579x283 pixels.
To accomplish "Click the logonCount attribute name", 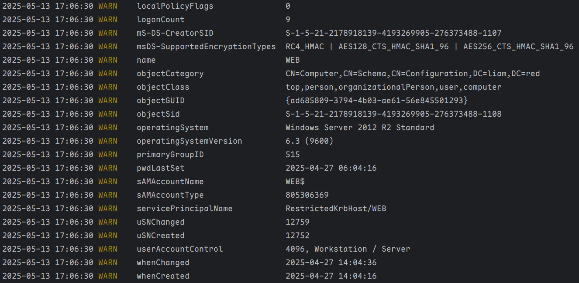I will point(161,20).
